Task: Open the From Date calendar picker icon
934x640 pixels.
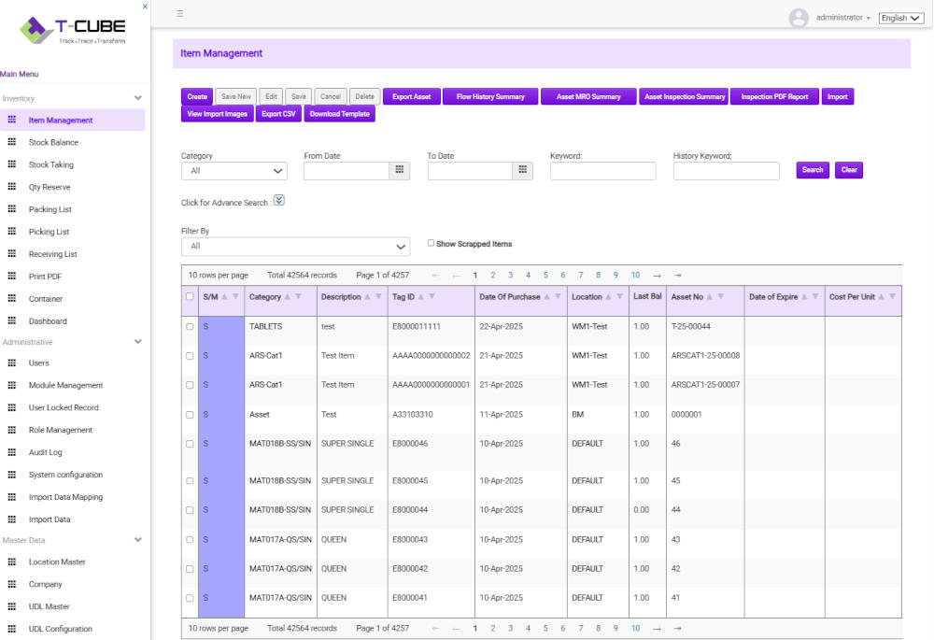Action: point(400,170)
